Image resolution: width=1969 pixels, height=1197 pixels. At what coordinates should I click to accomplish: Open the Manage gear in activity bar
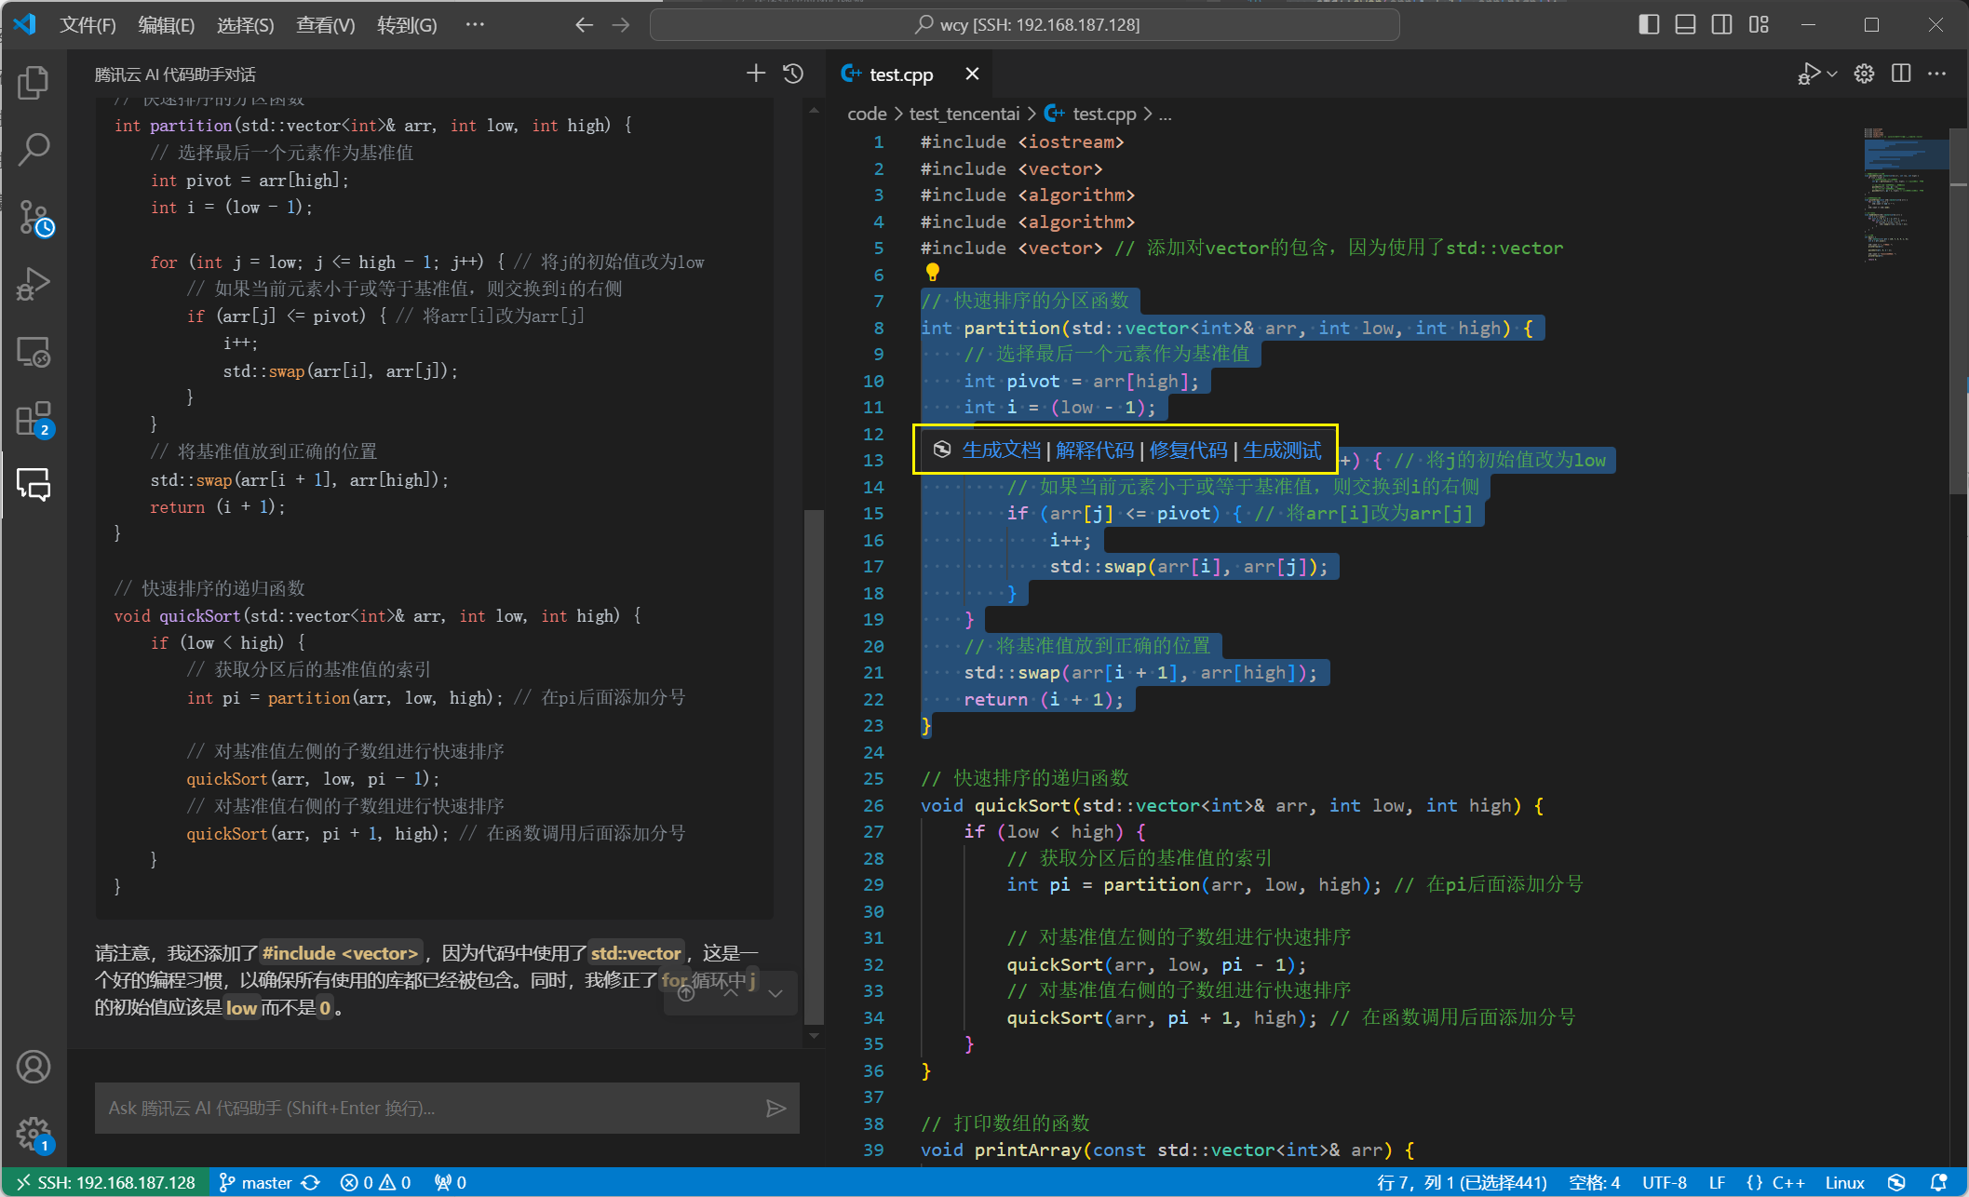(x=34, y=1134)
